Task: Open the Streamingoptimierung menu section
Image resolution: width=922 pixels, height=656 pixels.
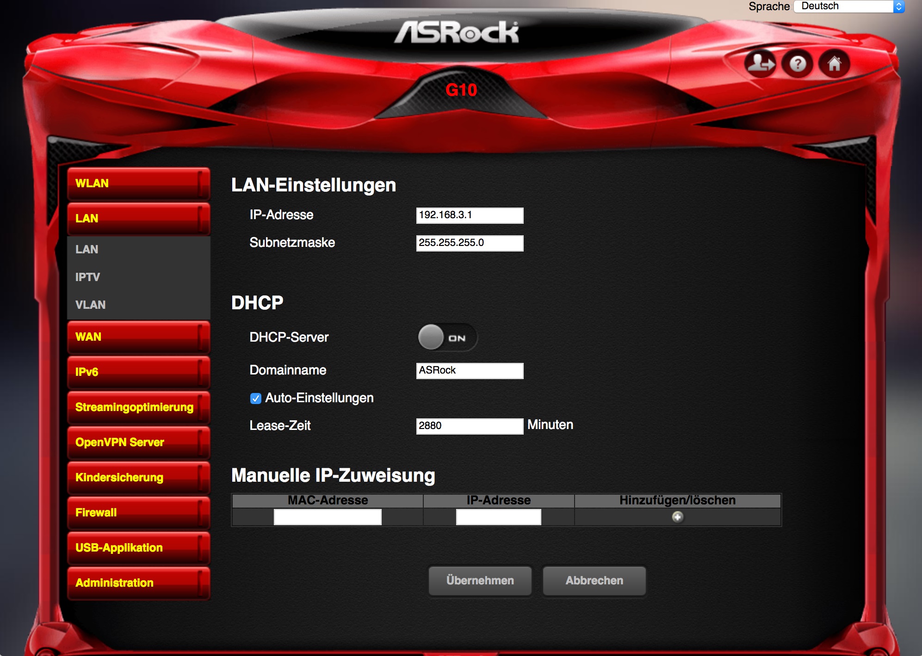Action: click(x=139, y=407)
